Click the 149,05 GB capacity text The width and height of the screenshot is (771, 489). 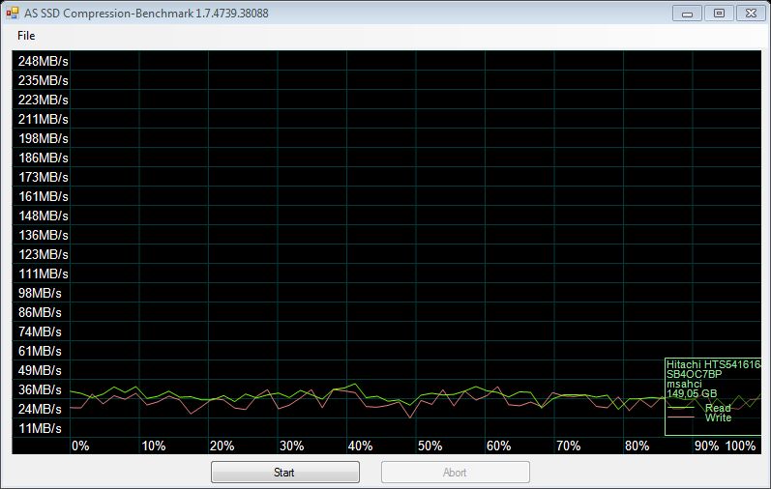(692, 393)
